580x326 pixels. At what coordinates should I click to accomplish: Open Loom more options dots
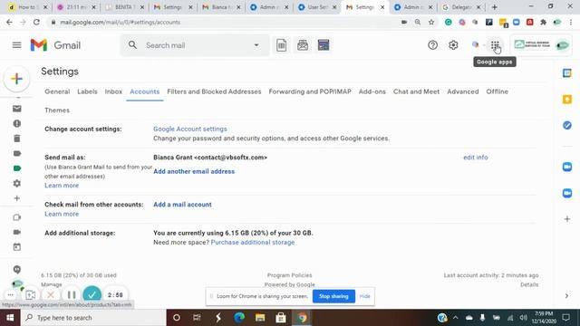coord(10,295)
